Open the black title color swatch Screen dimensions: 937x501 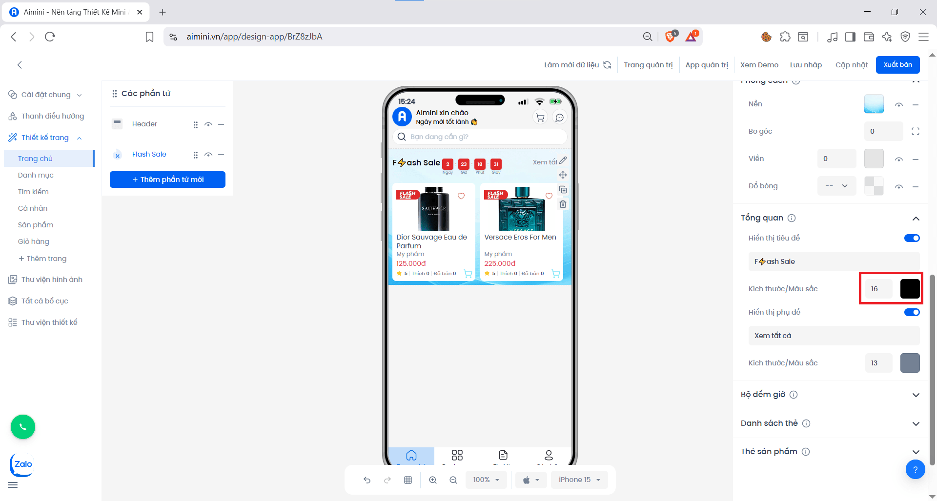910,289
